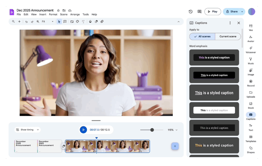This screenshot has height=166, width=262.
Task: Click the Music sidebar icon
Action: 251,61
